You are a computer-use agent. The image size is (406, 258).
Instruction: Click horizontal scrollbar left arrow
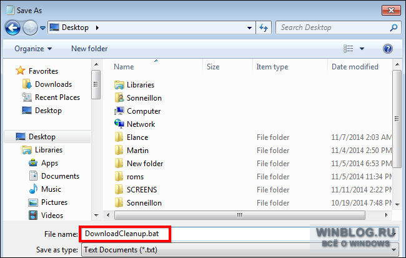[x=108, y=216]
